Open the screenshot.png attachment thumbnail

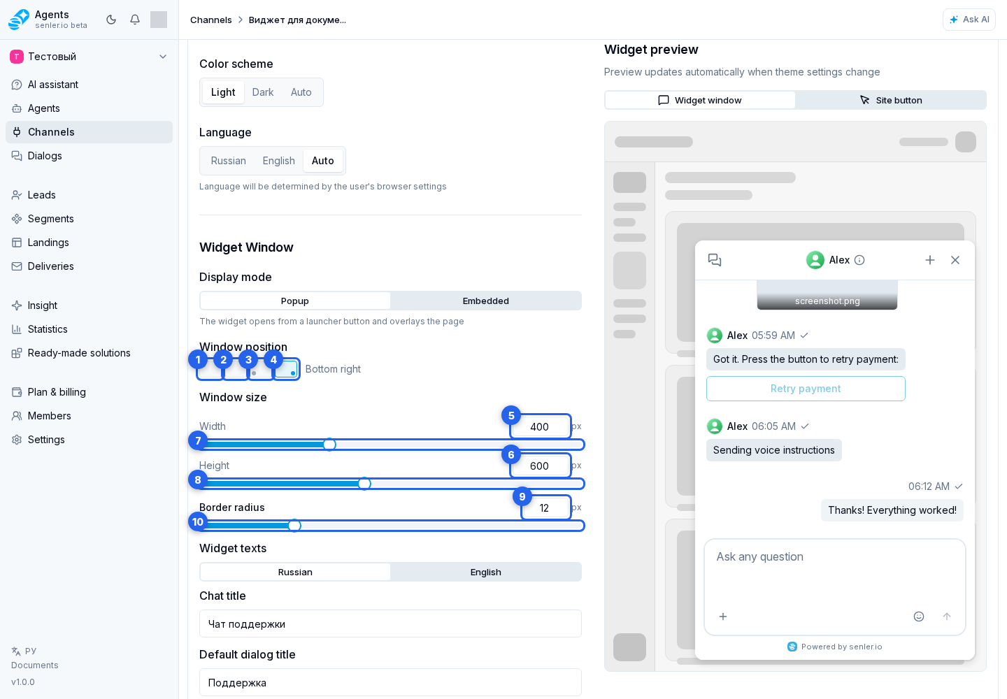click(827, 295)
